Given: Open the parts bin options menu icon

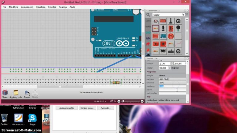Looking at the screenshot, I should click(187, 14).
